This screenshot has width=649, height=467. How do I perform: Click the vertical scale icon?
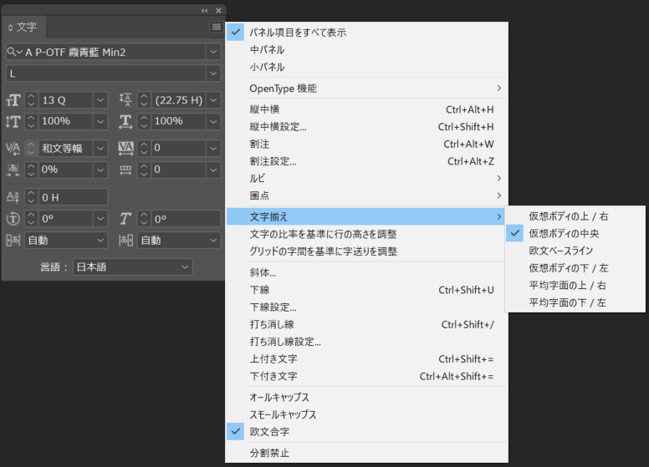click(13, 121)
